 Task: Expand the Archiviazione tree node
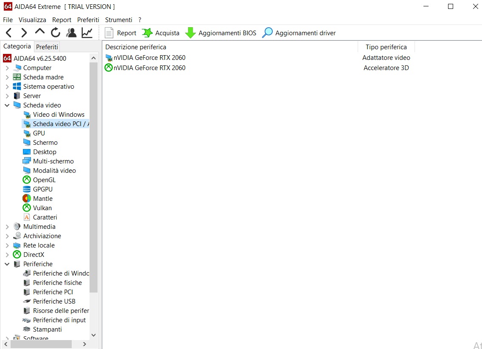click(x=7, y=236)
